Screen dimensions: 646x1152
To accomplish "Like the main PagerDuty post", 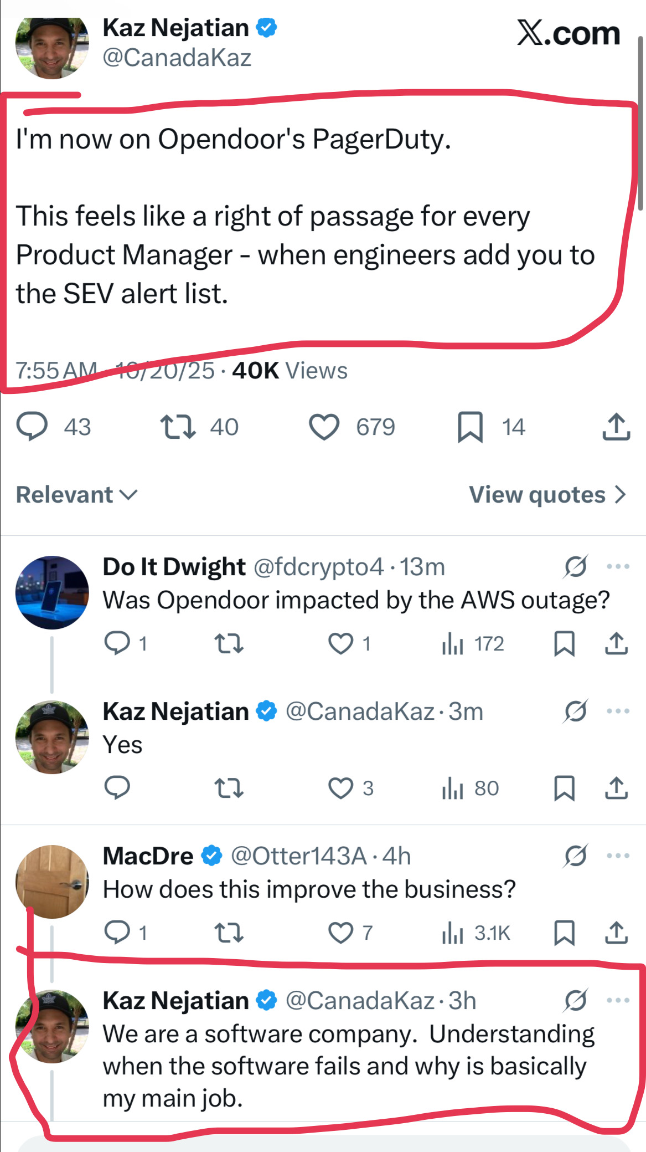I will [324, 427].
